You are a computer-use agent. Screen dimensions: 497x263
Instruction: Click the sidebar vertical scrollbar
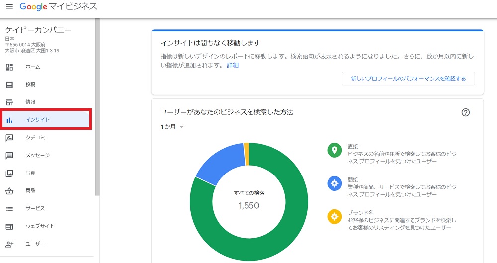click(x=97, y=107)
